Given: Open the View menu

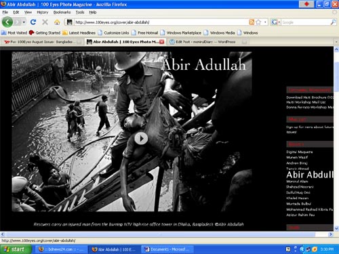Looking at the screenshot, I should [28, 12].
